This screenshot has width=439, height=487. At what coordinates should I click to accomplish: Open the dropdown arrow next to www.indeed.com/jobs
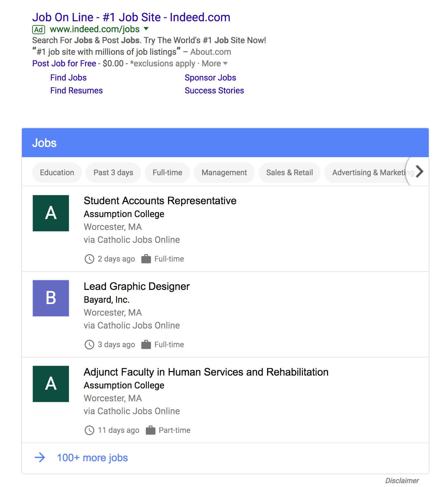click(146, 29)
